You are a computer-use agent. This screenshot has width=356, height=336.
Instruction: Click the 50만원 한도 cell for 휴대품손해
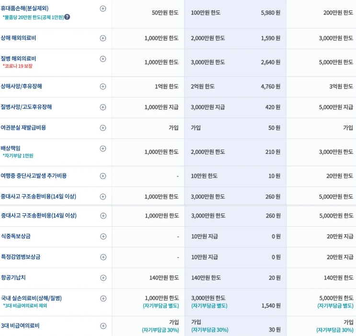pos(165,12)
